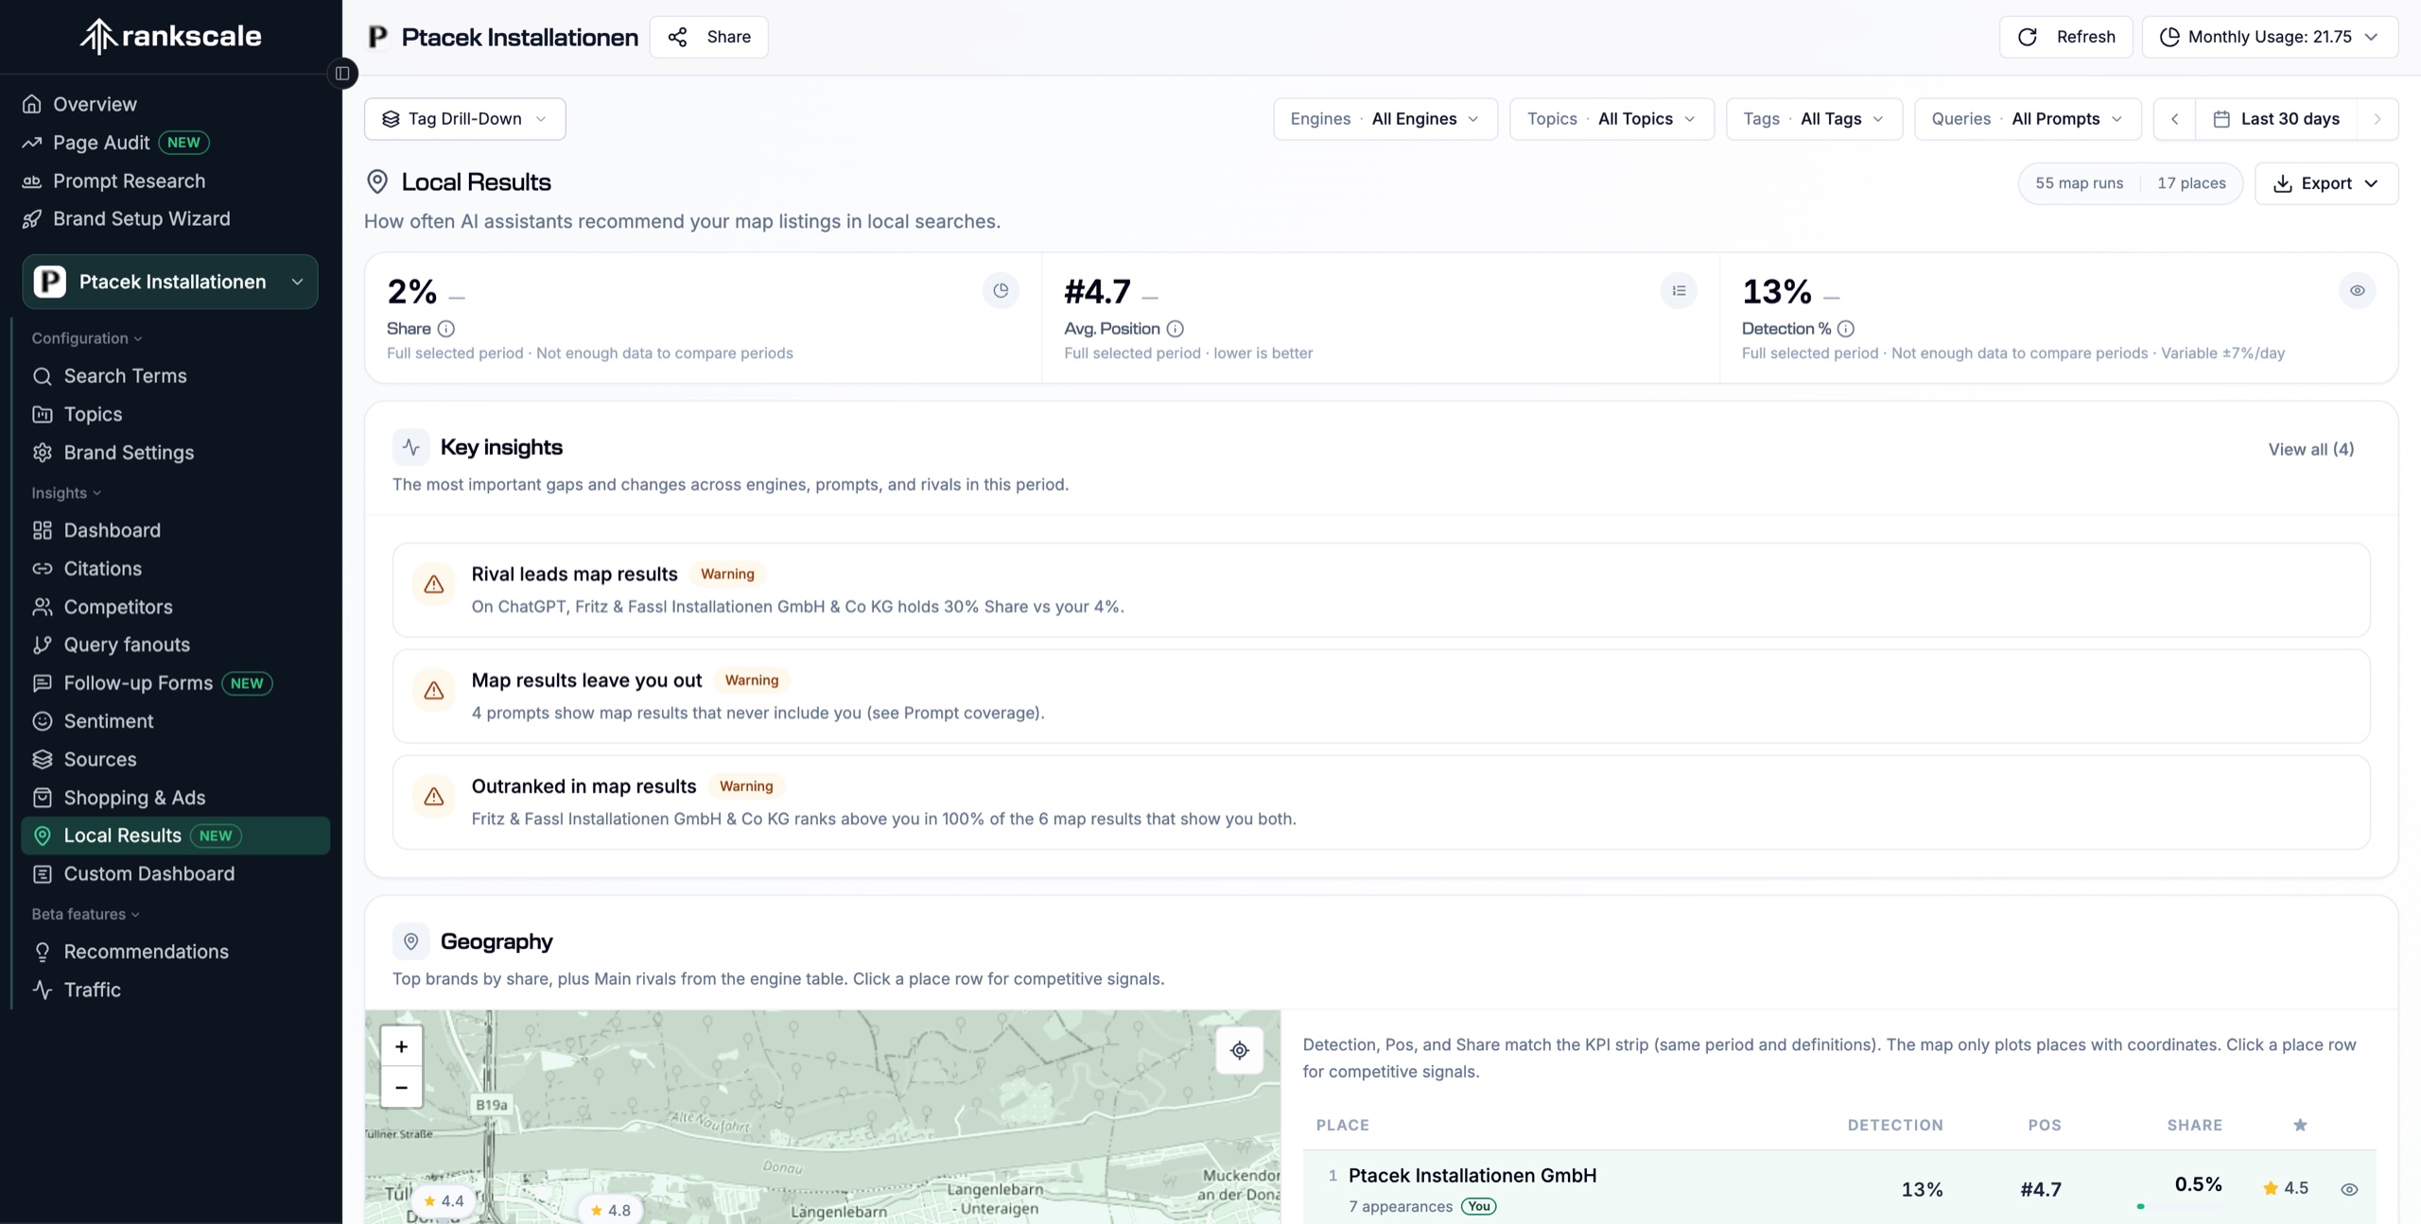Click the list icon on Avg. Position card
This screenshot has height=1224, width=2421.
tap(1679, 290)
